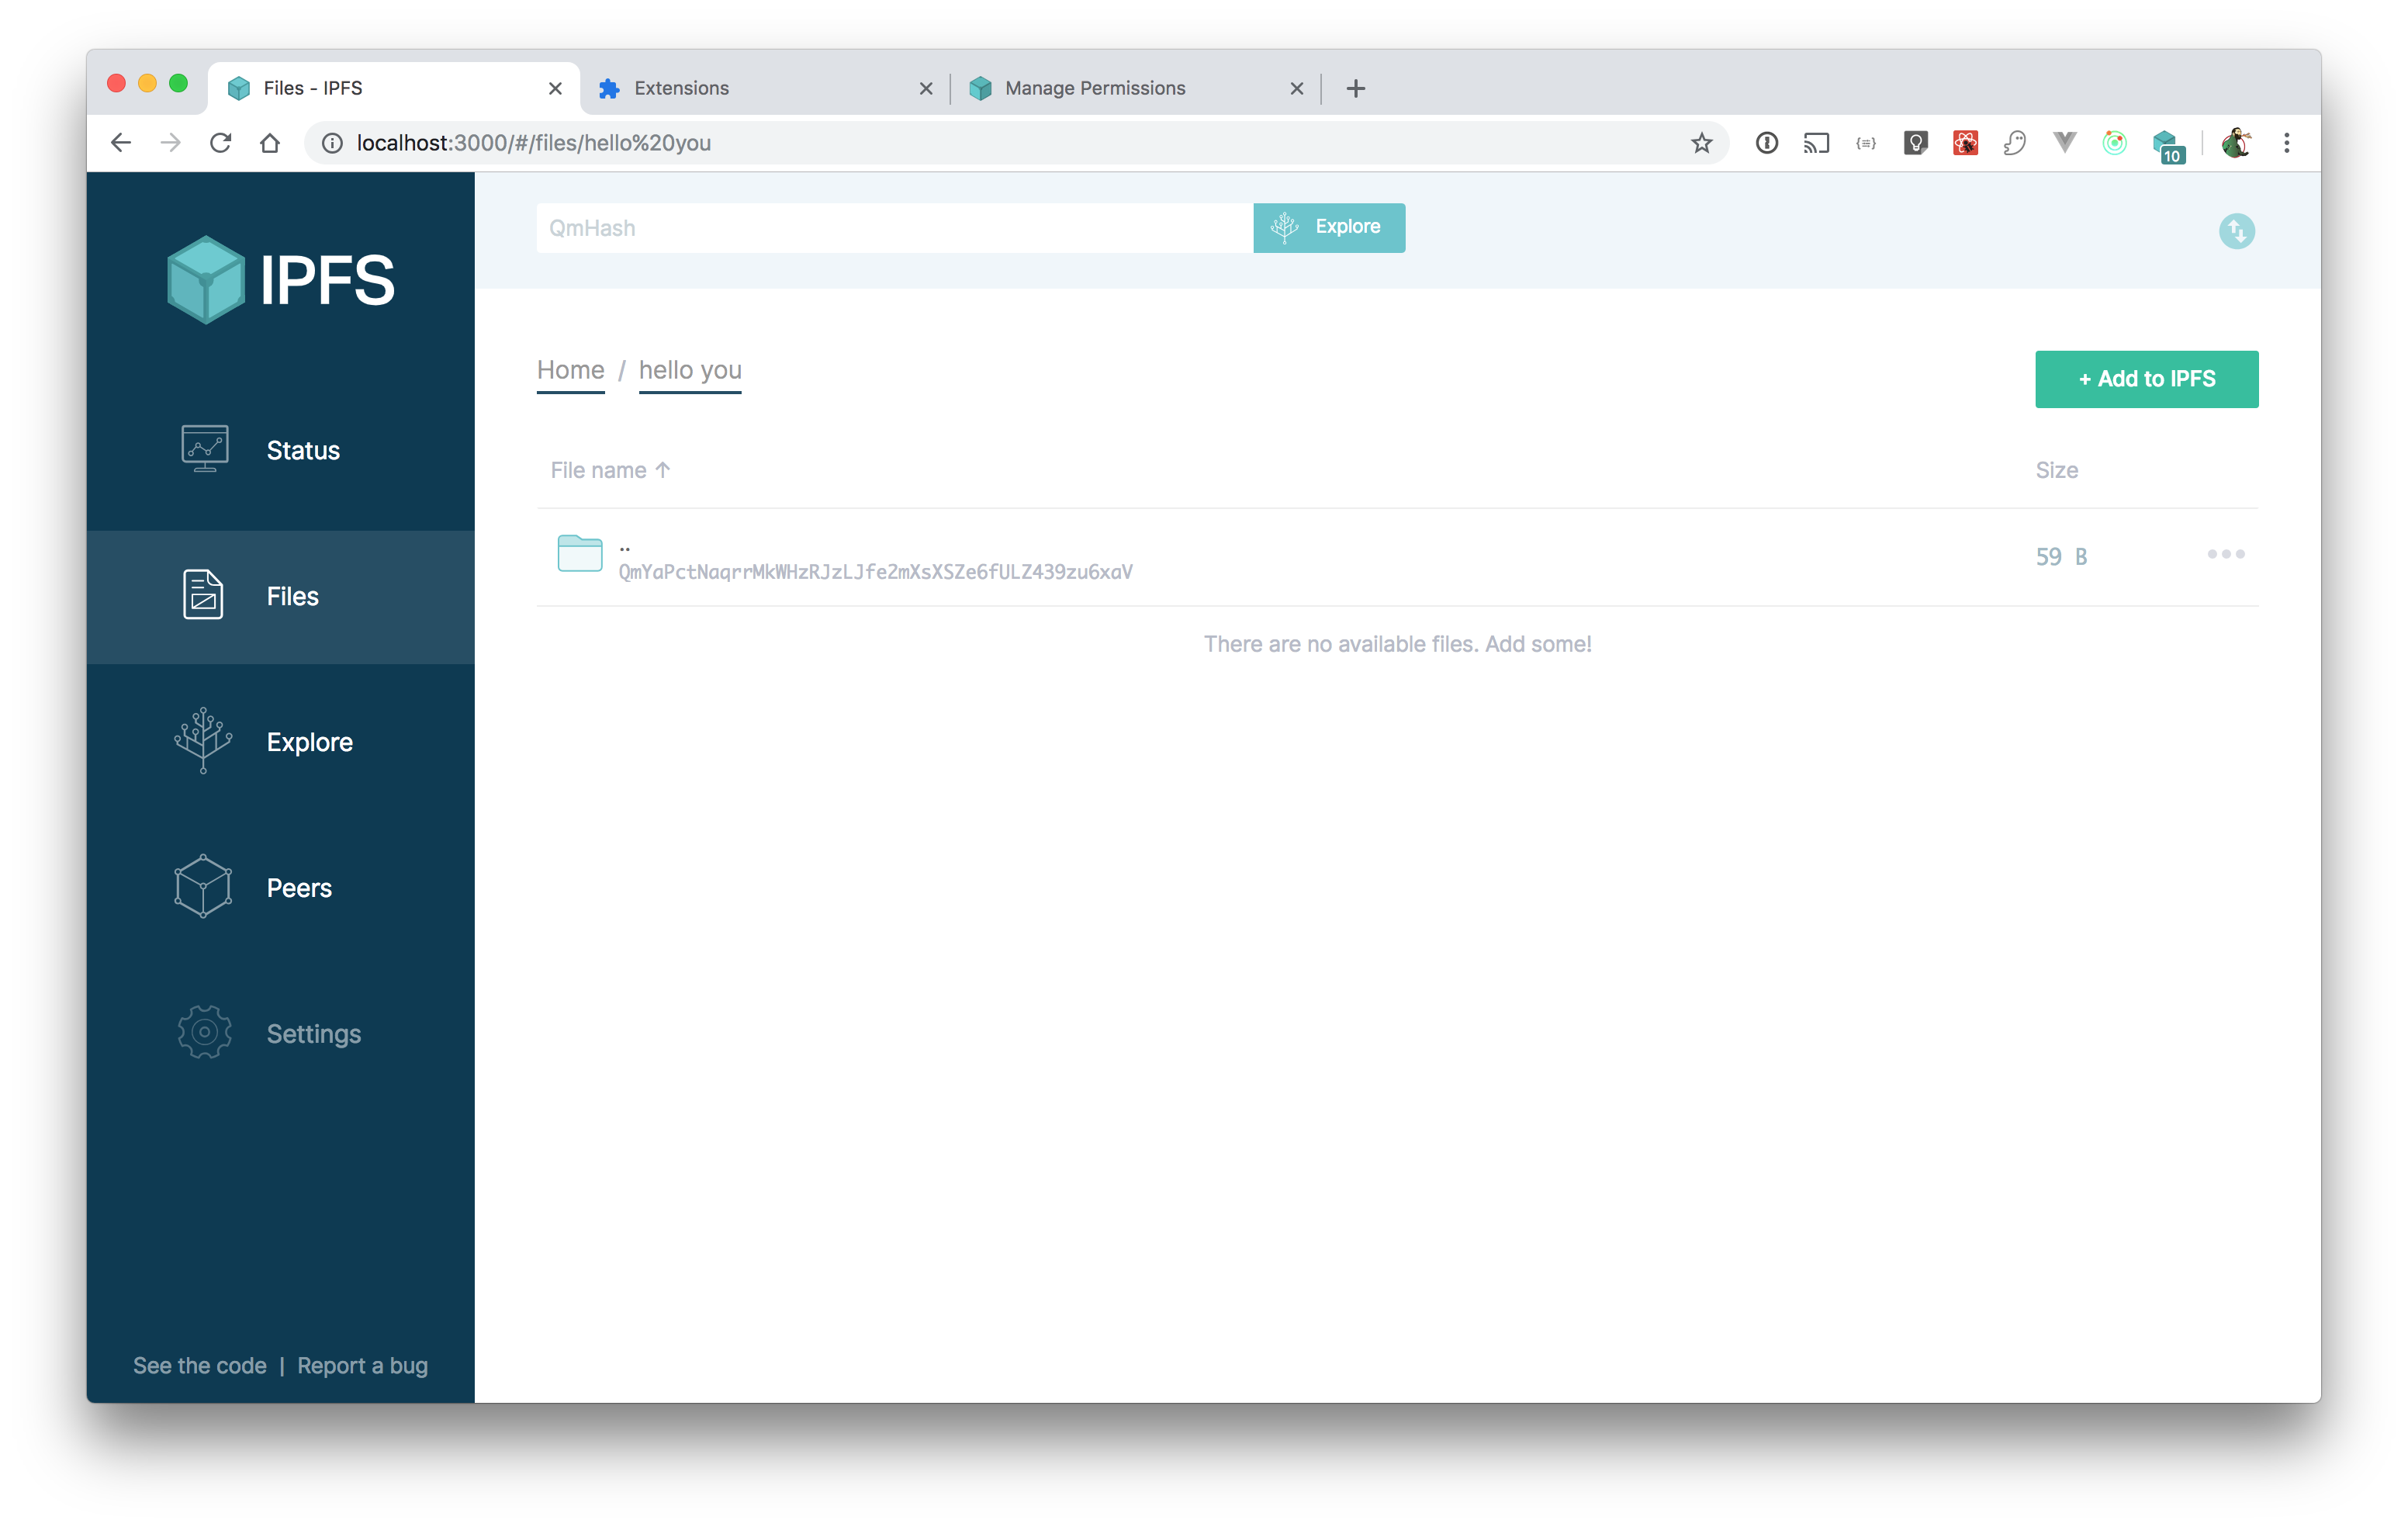Open the Ghostery ghost extension icon

pyautogui.click(x=2014, y=143)
